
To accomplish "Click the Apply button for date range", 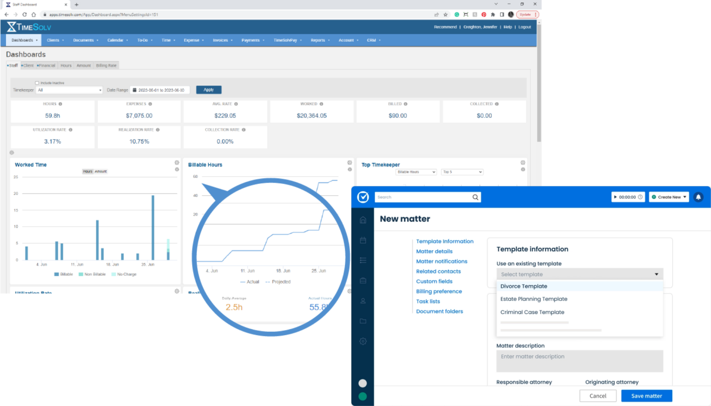I will 208,89.
